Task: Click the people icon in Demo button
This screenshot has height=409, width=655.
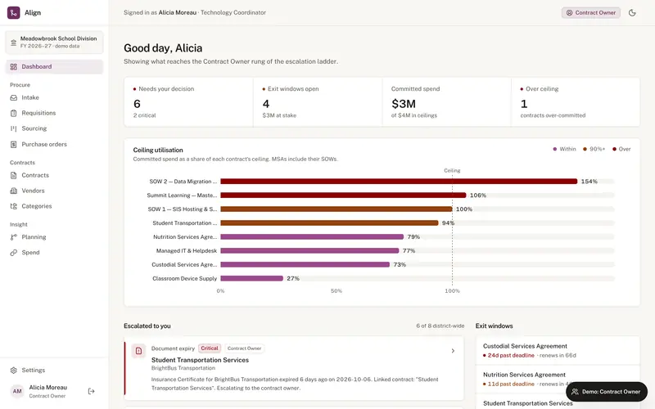Action: pyautogui.click(x=576, y=392)
